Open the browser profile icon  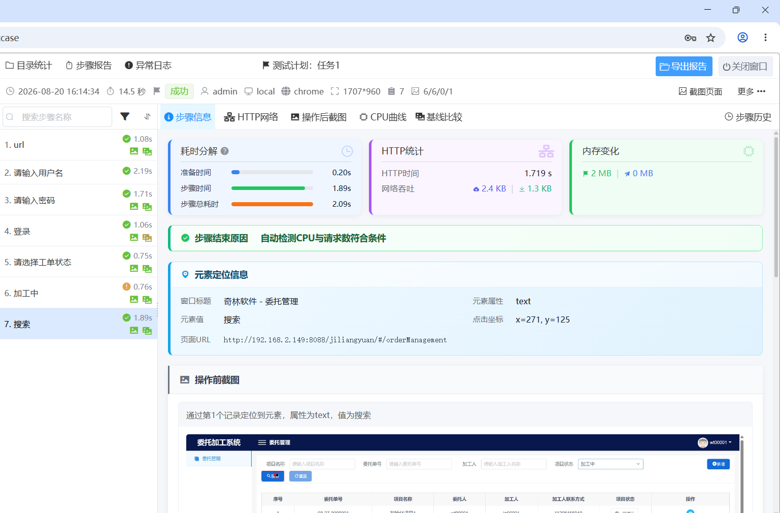click(742, 37)
